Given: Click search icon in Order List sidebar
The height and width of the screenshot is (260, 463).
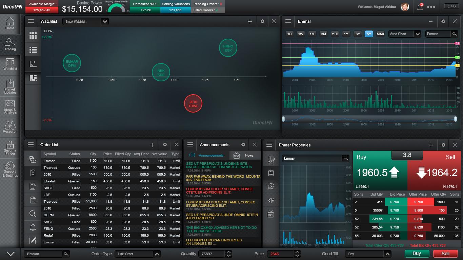Looking at the screenshot, I should click(33, 214).
